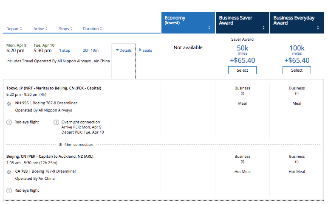Click the Red-eye flight alert icon for Tokyo–Beijing
This screenshot has width=328, height=204.
point(9,122)
